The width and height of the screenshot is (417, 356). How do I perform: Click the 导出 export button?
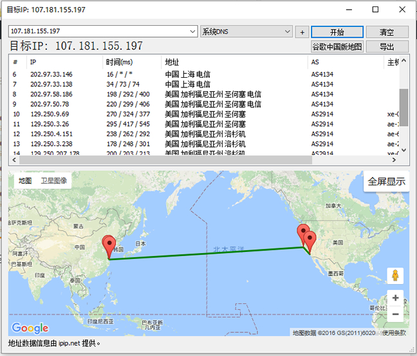tap(387, 46)
